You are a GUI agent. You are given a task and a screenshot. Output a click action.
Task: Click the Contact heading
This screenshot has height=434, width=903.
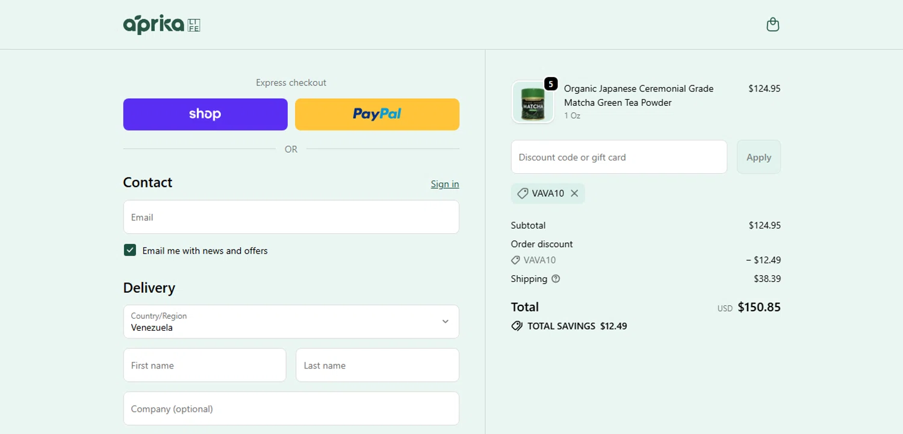147,182
